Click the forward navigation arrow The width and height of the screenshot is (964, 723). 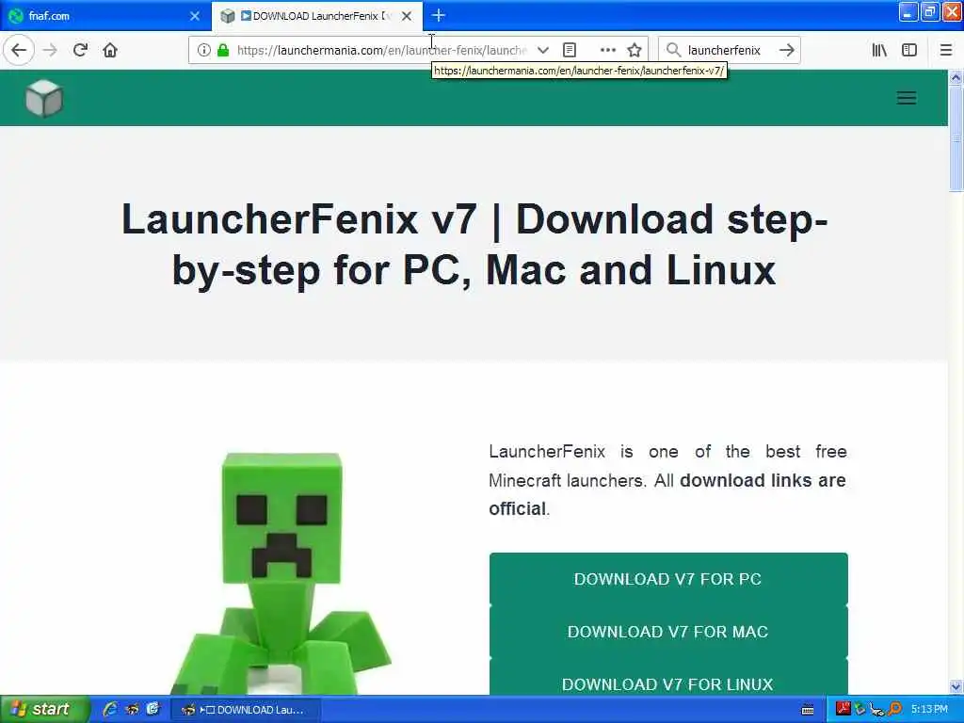[x=51, y=50]
